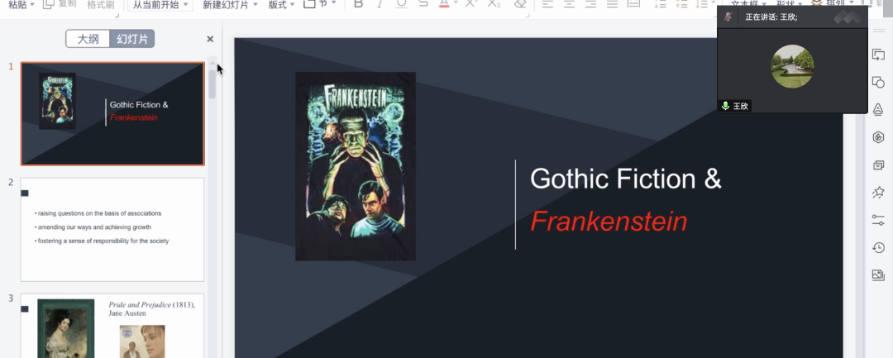Expand the 新建幻灯片 dropdown arrow
The height and width of the screenshot is (358, 893).
pyautogui.click(x=255, y=5)
